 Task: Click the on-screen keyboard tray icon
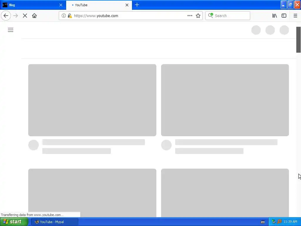click(x=263, y=222)
